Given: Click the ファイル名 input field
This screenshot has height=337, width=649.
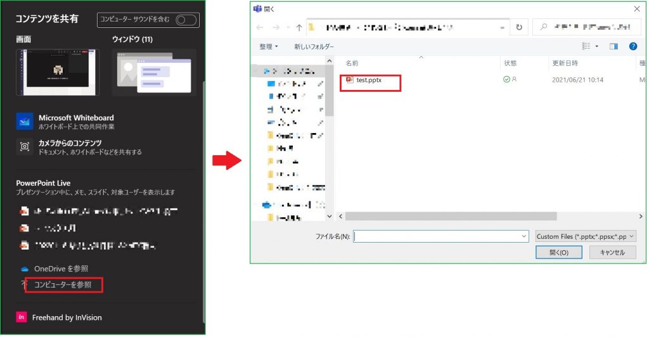Looking at the screenshot, I should 441,236.
